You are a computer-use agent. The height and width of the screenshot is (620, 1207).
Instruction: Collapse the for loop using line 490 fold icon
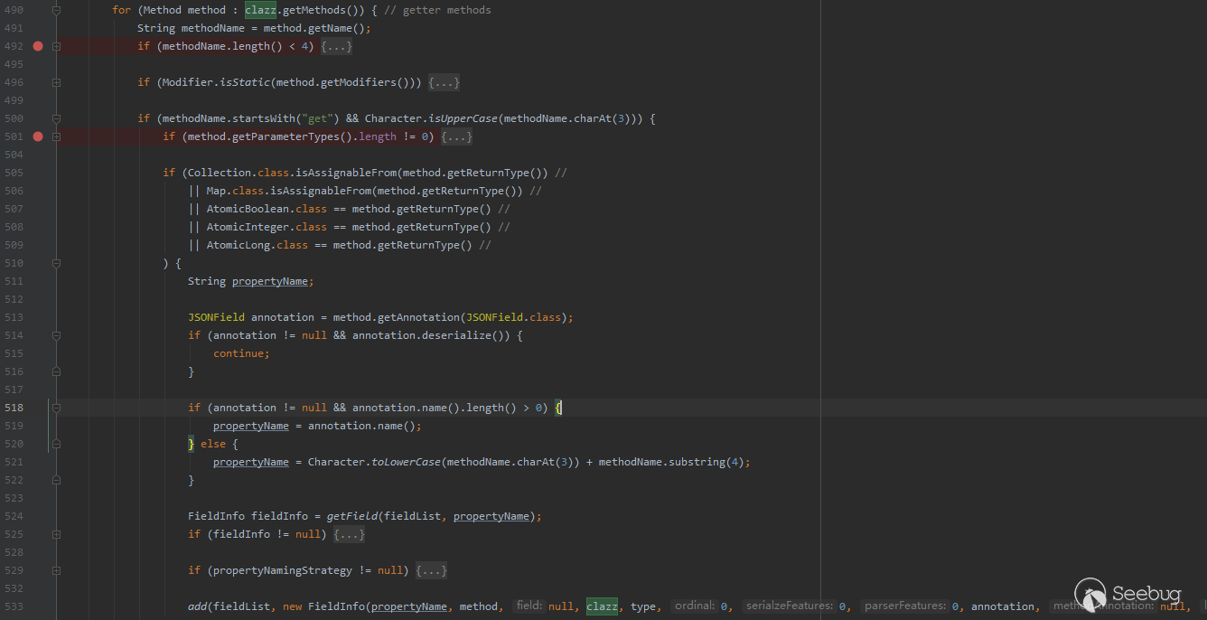coord(56,10)
